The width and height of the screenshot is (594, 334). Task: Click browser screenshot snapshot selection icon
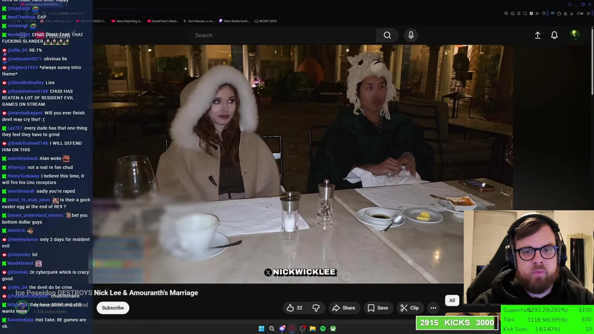pyautogui.click(x=525, y=13)
